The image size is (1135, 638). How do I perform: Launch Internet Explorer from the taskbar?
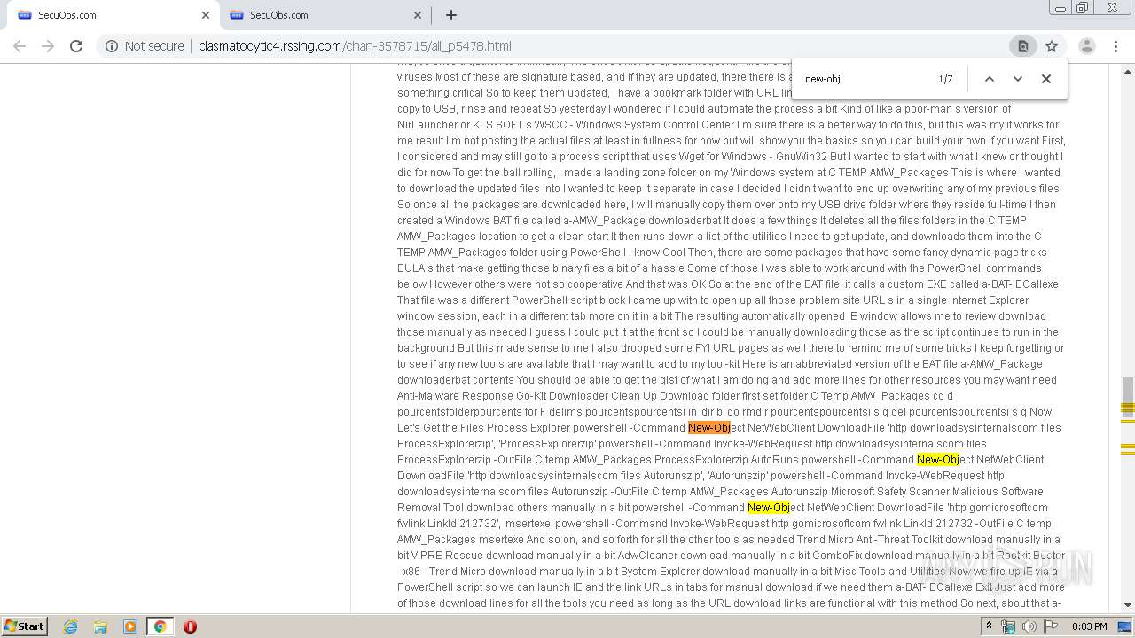(70, 626)
